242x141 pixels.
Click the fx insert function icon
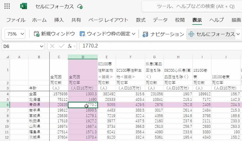click(69, 46)
